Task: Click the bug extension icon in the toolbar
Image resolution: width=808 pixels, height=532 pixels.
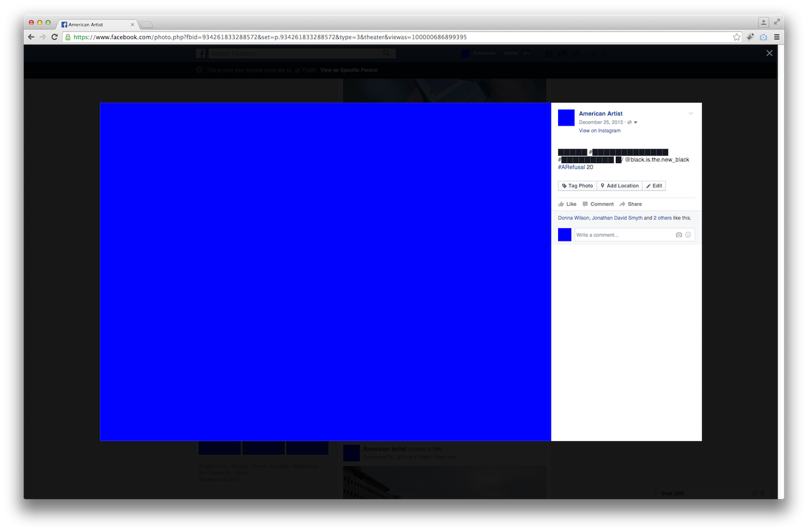Action: tap(750, 37)
